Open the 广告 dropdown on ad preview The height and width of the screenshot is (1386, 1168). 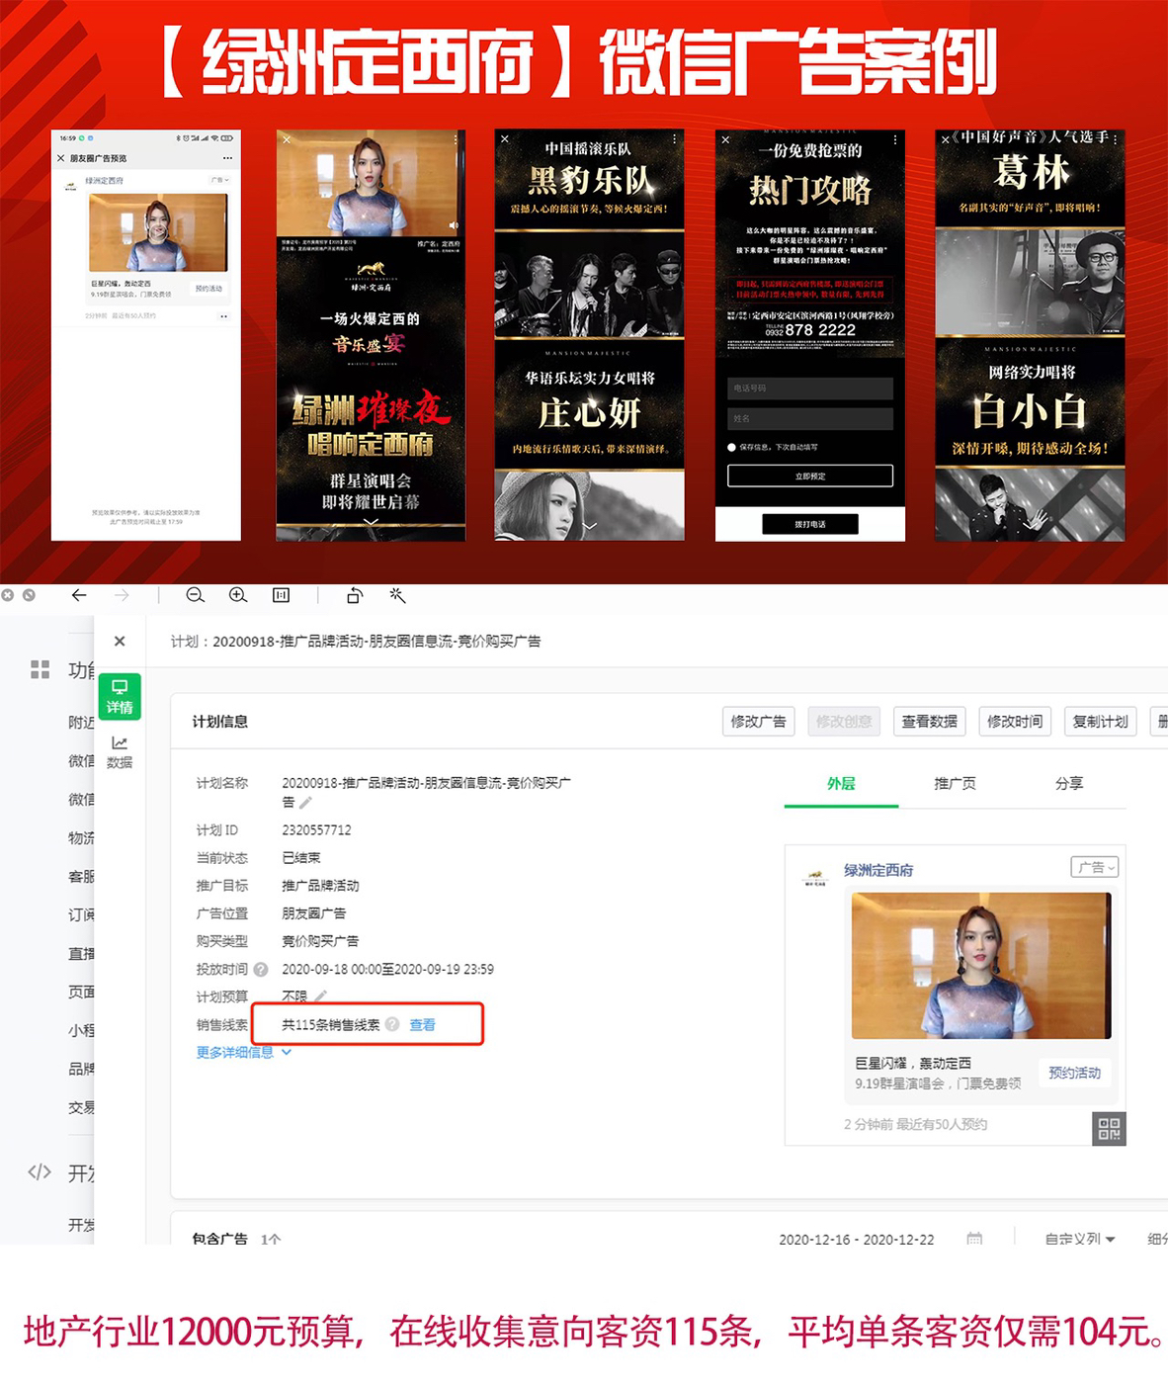pyautogui.click(x=1094, y=867)
